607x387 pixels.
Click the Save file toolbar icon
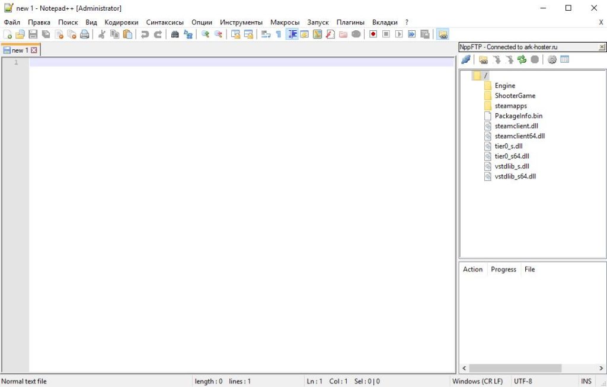click(x=33, y=34)
